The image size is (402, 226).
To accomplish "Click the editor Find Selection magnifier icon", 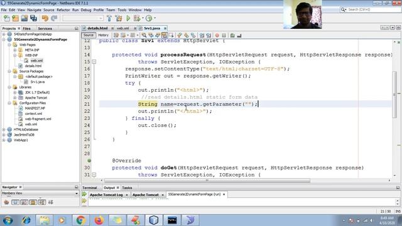I will (x=144, y=35).
